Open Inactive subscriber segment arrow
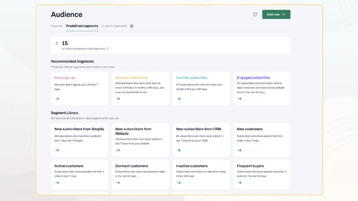This screenshot has width=358, height=201. point(179,99)
